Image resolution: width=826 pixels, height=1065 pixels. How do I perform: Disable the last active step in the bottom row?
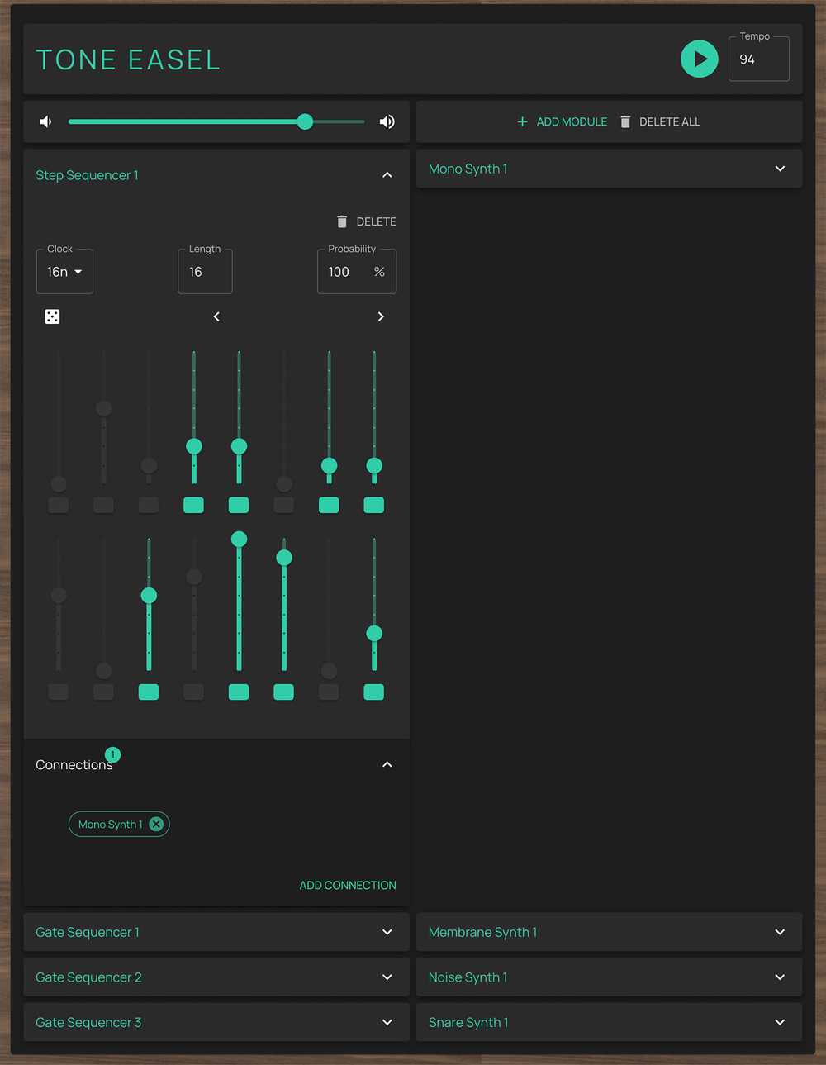[373, 692]
